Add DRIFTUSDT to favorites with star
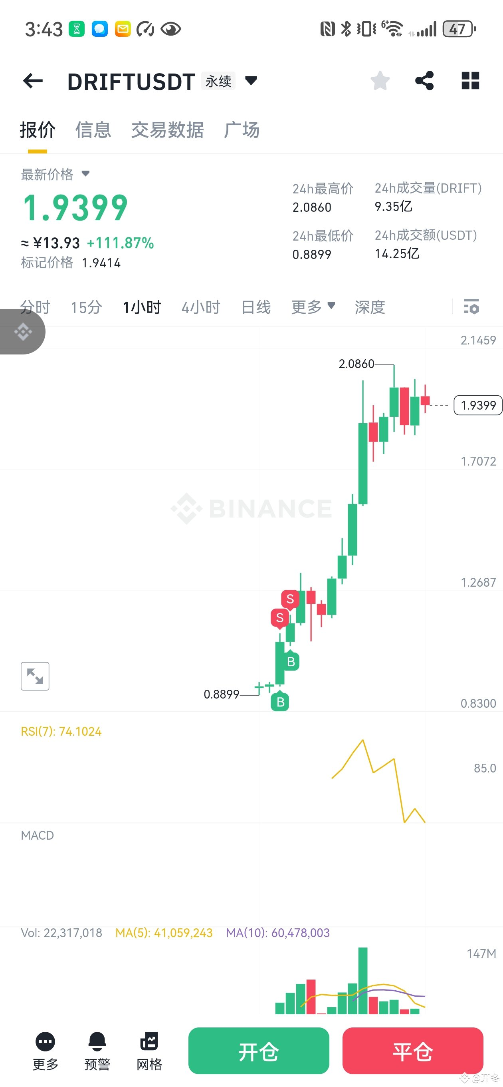Viewport: 503px width, 1087px height. coord(380,81)
